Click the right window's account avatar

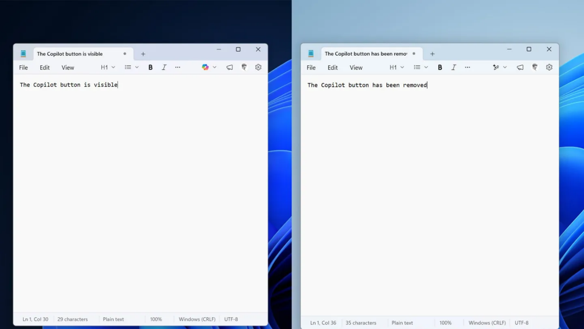click(x=535, y=67)
